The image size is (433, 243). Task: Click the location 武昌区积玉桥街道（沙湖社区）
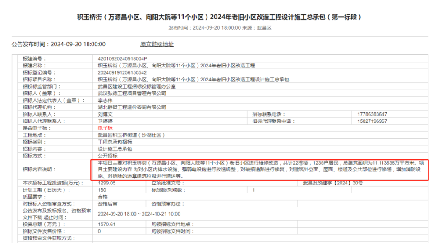point(131,135)
